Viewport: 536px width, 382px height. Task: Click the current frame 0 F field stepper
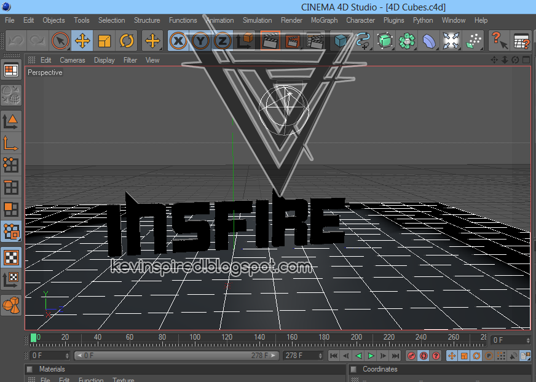pyautogui.click(x=528, y=340)
